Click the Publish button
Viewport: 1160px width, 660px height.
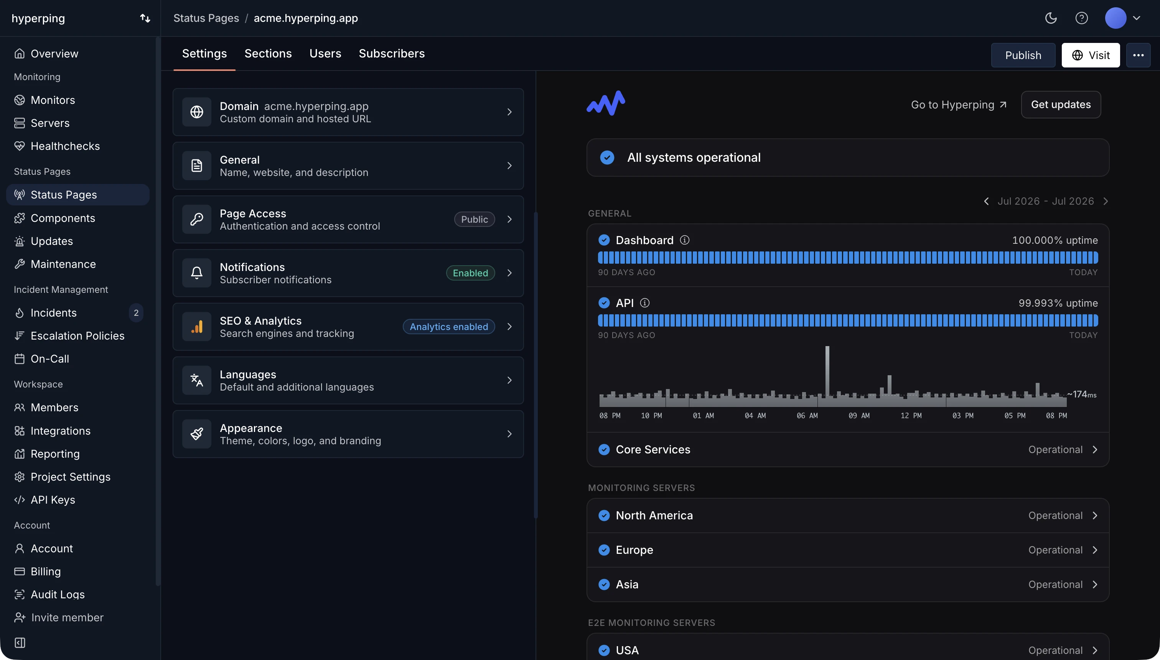tap(1023, 55)
